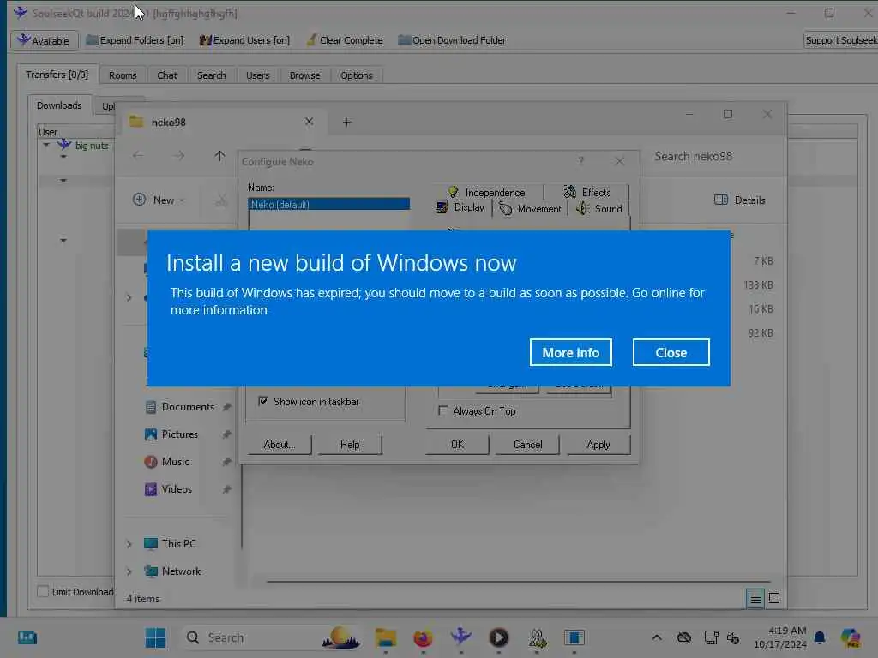The width and height of the screenshot is (878, 658).
Task: Click the pin icon beside Music
Action: click(226, 462)
